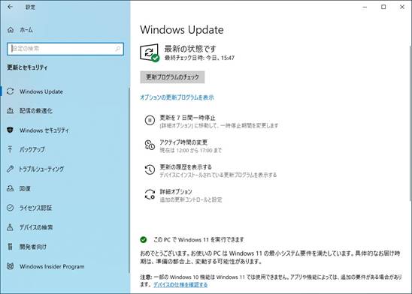Viewport: 412px width, 294px height.
Task: Minimize the settings window
Action: [x=365, y=7]
